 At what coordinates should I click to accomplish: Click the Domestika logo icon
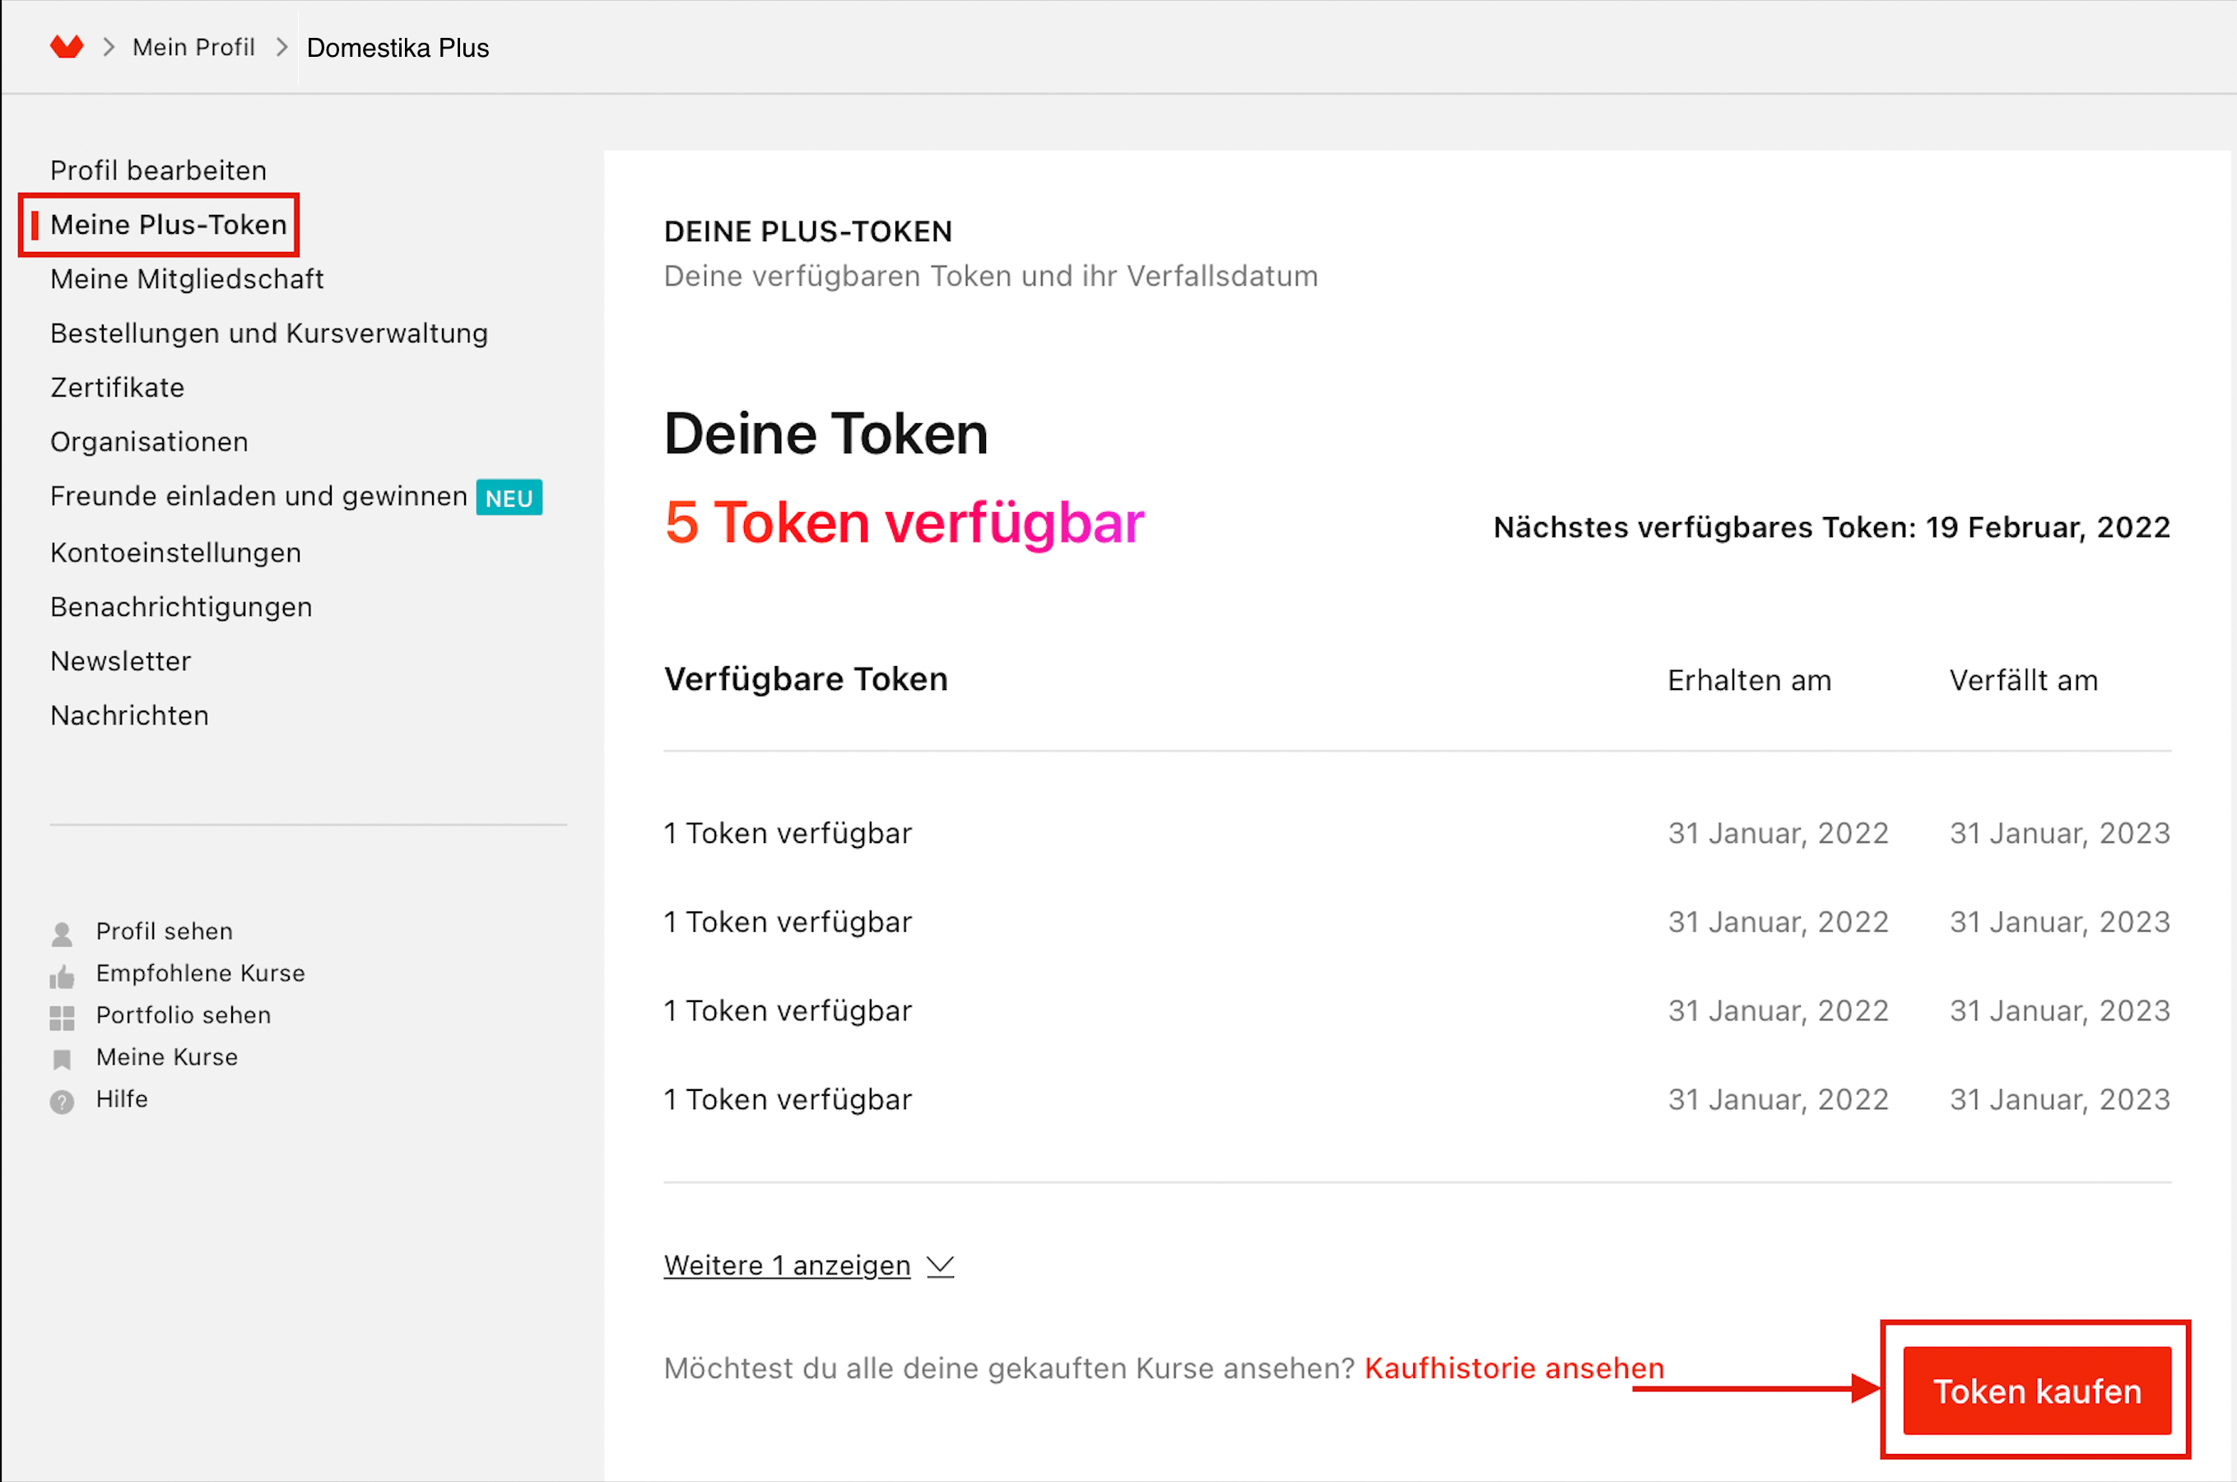click(x=66, y=46)
